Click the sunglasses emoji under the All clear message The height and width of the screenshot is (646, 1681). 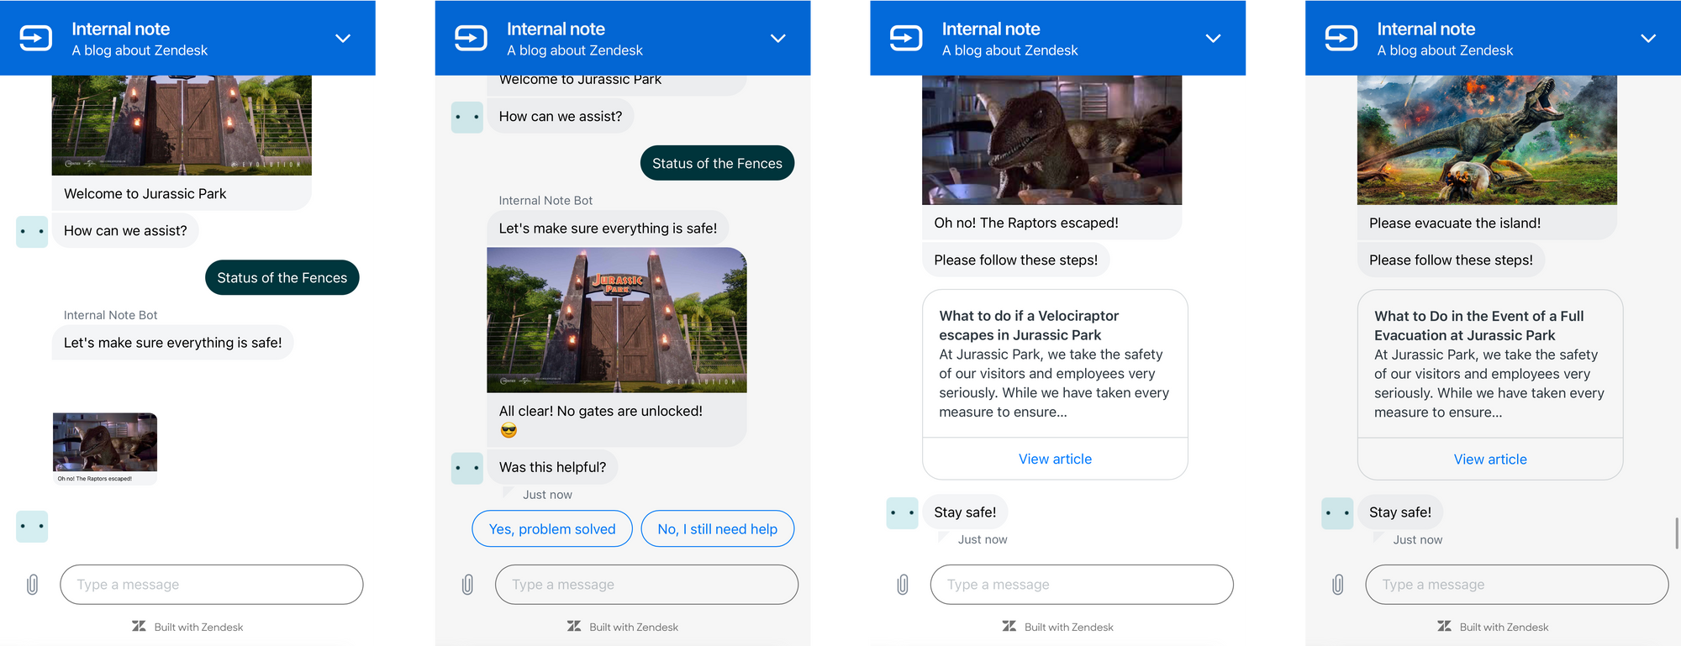(x=509, y=430)
